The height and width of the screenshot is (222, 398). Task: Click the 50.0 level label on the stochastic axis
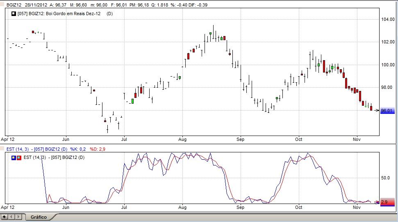coord(385,178)
